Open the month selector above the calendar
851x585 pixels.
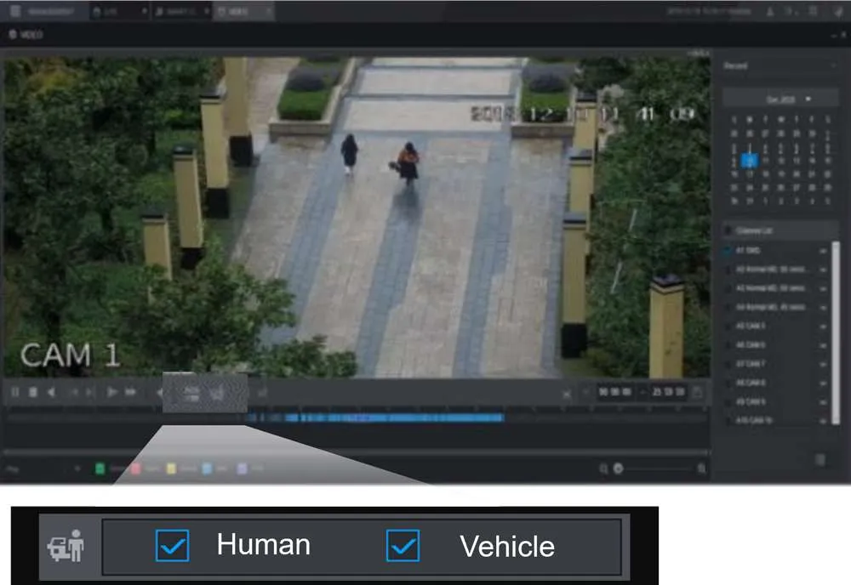coord(780,99)
